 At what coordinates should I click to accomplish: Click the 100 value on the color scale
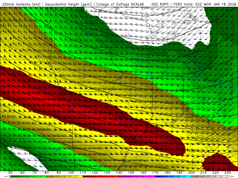coord(71,173)
